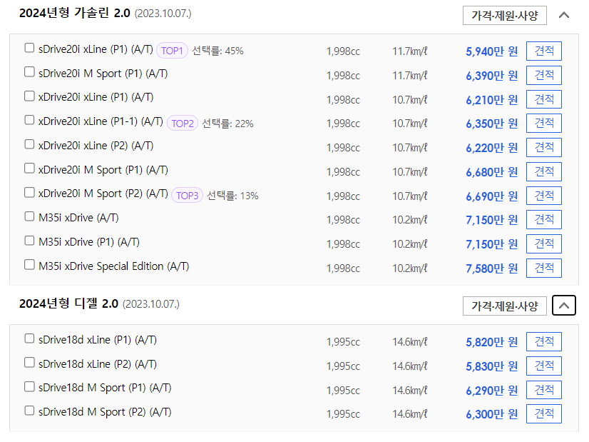589x442 pixels.
Task: Get 견적 for sDrive18d xLine (P2)
Action: (x=544, y=366)
